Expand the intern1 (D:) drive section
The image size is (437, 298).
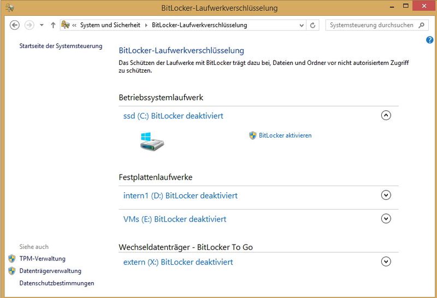(386, 195)
